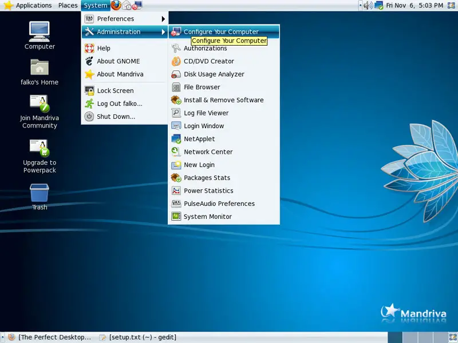Click the bottom panel handle beside Firefox task

coord(3,337)
